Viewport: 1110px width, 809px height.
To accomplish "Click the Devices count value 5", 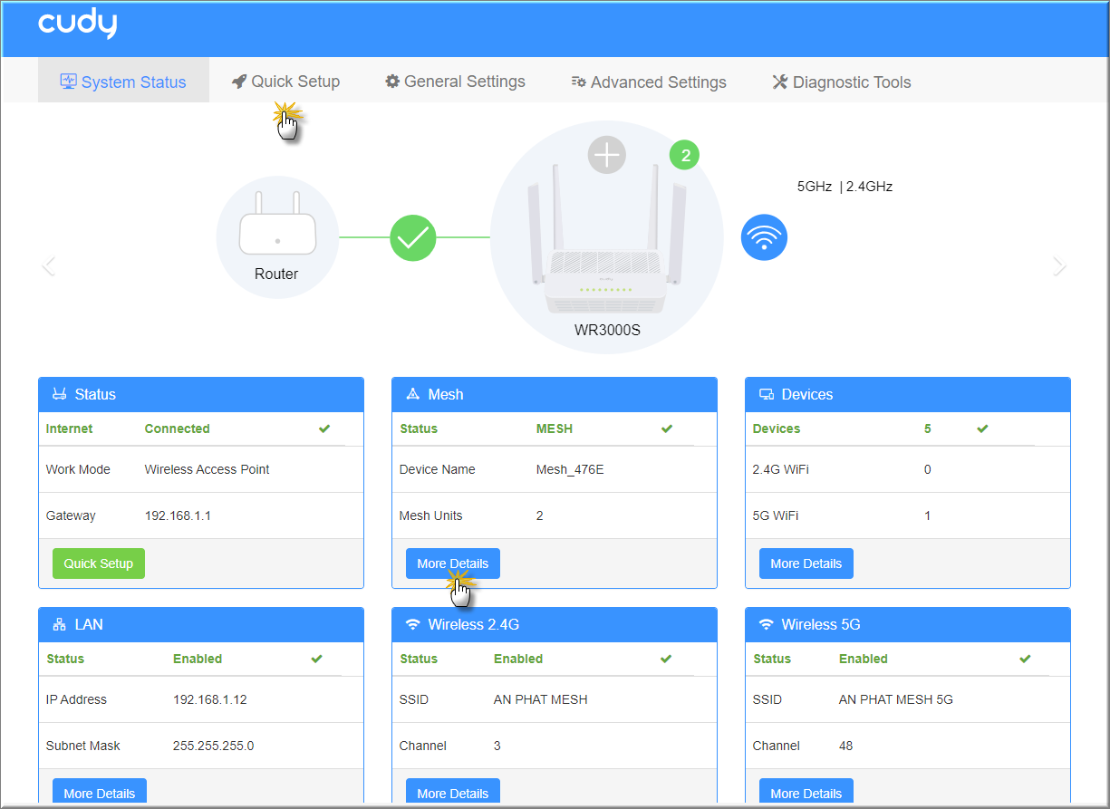I will pyautogui.click(x=928, y=429).
